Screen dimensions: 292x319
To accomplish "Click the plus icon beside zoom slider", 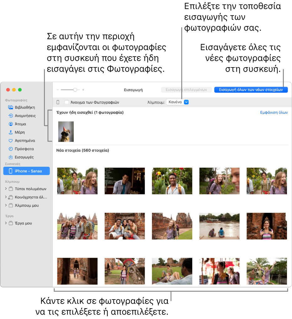I will coord(83,90).
